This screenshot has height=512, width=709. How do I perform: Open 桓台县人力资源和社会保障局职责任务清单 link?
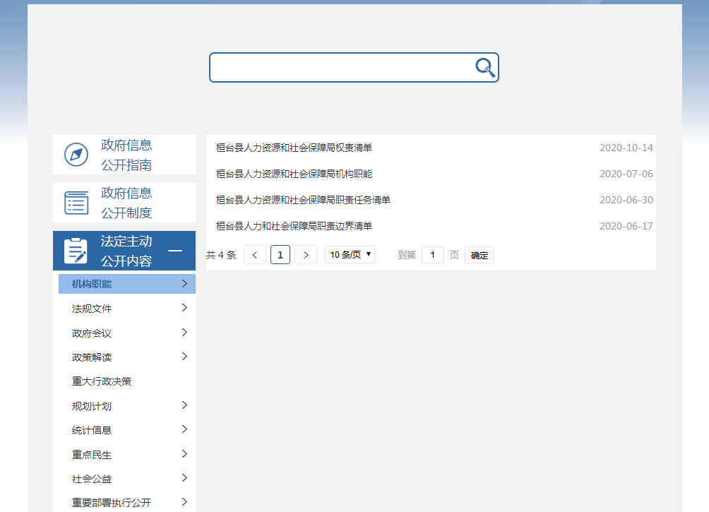click(303, 200)
